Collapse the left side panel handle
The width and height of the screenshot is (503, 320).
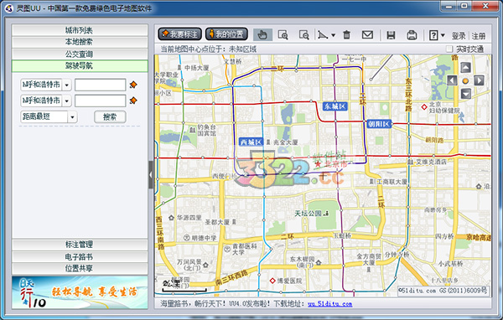click(151, 175)
